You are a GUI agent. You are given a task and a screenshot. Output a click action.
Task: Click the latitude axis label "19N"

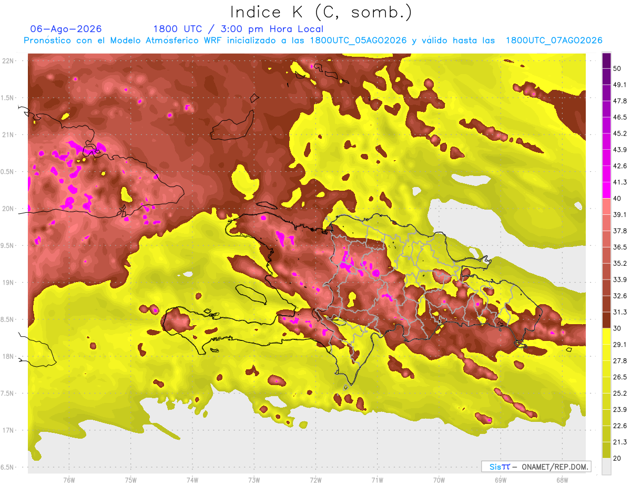[8, 283]
